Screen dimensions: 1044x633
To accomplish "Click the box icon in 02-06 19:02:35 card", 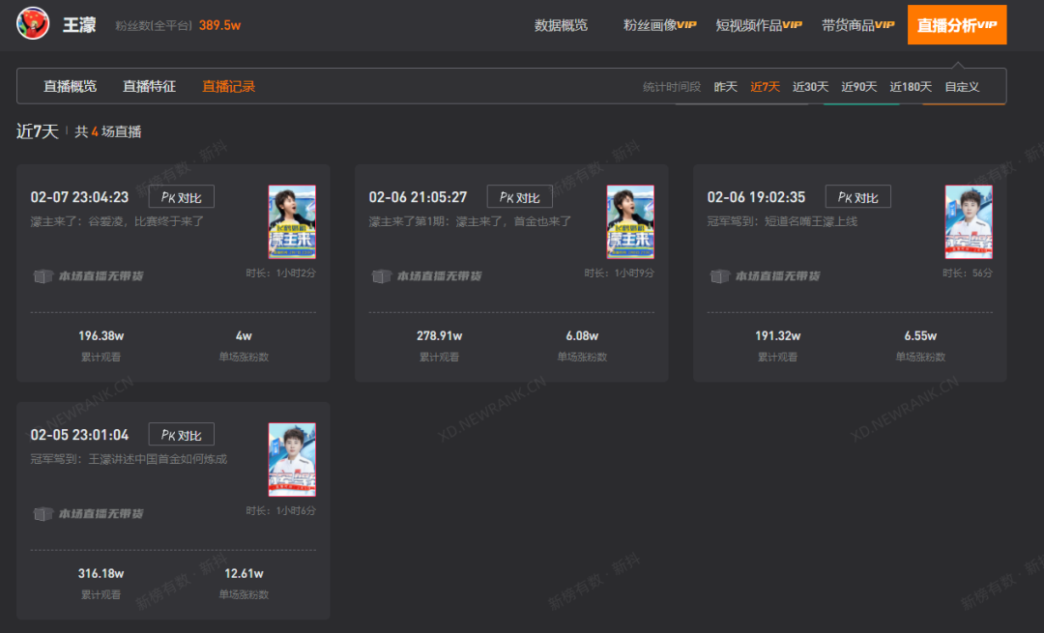I will (720, 275).
